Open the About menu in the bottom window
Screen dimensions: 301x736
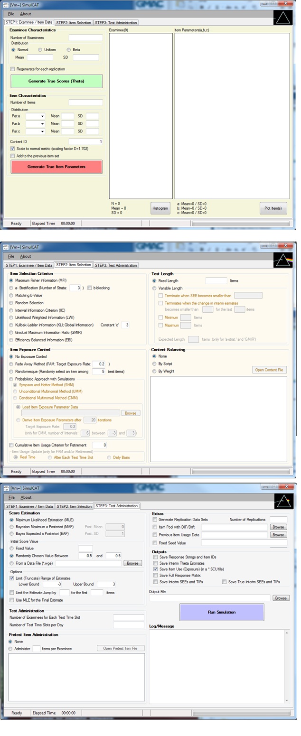point(26,497)
